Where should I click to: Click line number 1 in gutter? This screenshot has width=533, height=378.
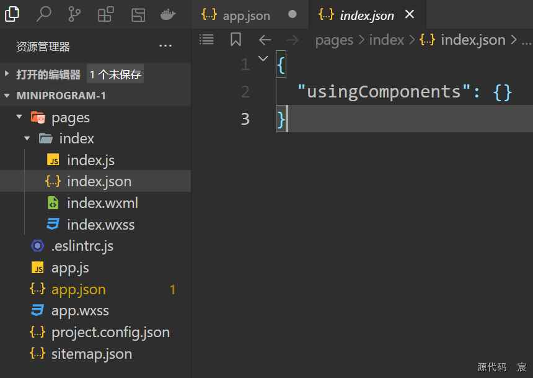(x=245, y=65)
